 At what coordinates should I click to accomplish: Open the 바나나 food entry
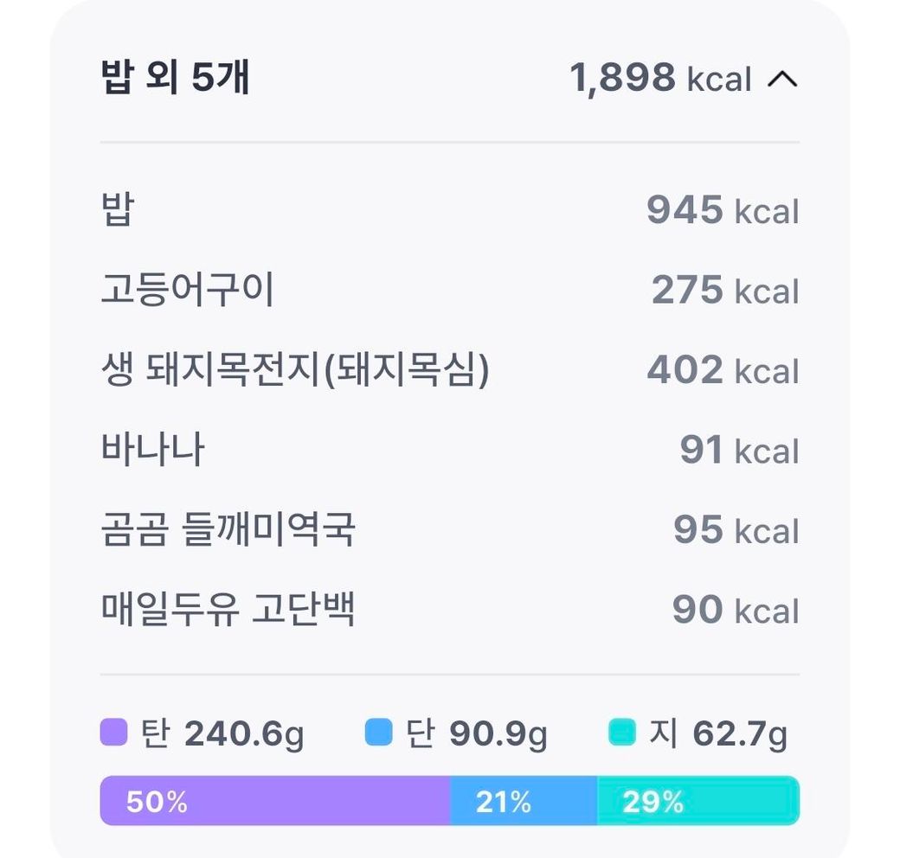(152, 451)
